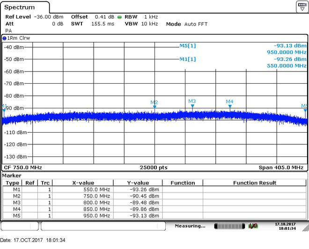Click the Ref Level -36.00 dBm field
The height and width of the screenshot is (249, 309).
click(34, 17)
